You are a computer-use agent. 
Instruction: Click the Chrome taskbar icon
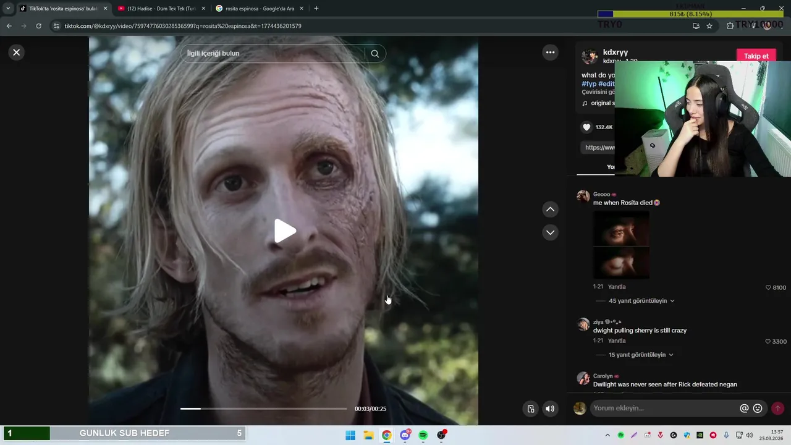(x=386, y=435)
